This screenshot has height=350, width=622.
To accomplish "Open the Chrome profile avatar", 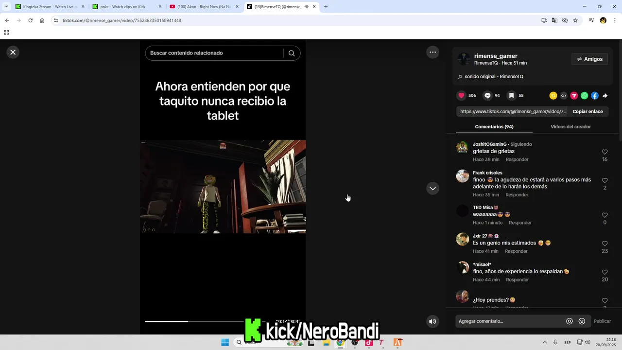I will click(603, 20).
